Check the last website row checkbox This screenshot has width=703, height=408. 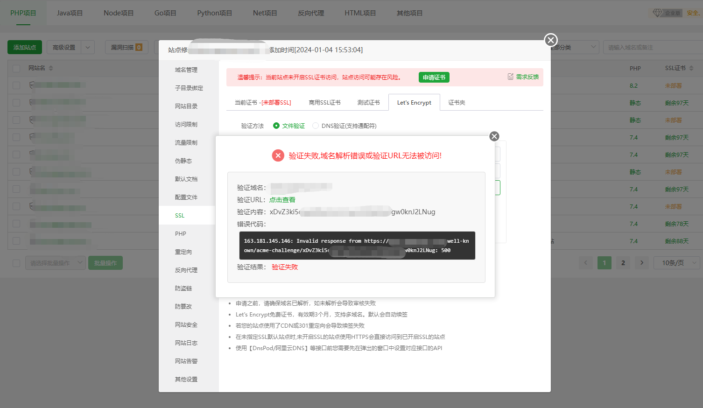point(16,241)
